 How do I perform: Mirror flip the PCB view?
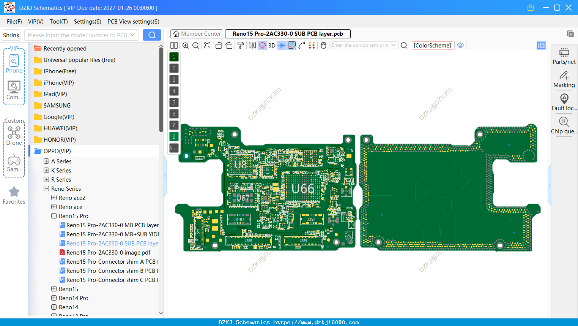252,46
